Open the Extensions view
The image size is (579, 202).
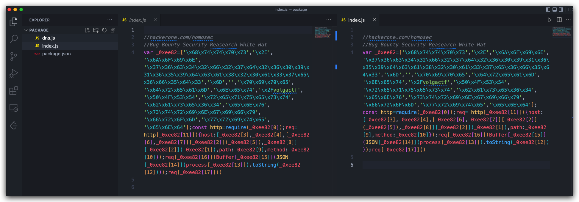(14, 90)
